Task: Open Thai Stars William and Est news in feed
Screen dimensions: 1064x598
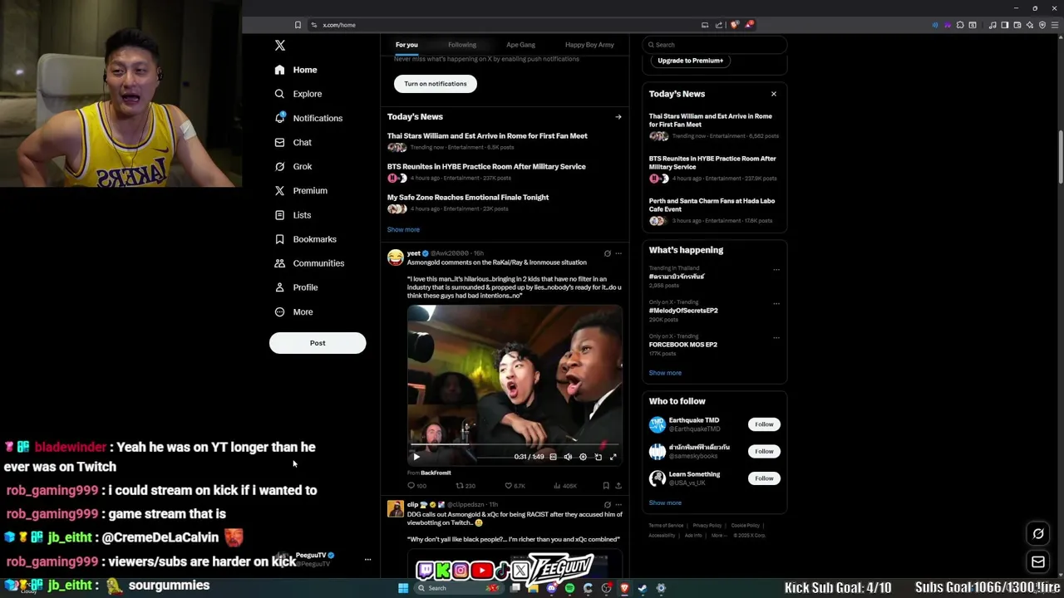Action: (x=487, y=136)
